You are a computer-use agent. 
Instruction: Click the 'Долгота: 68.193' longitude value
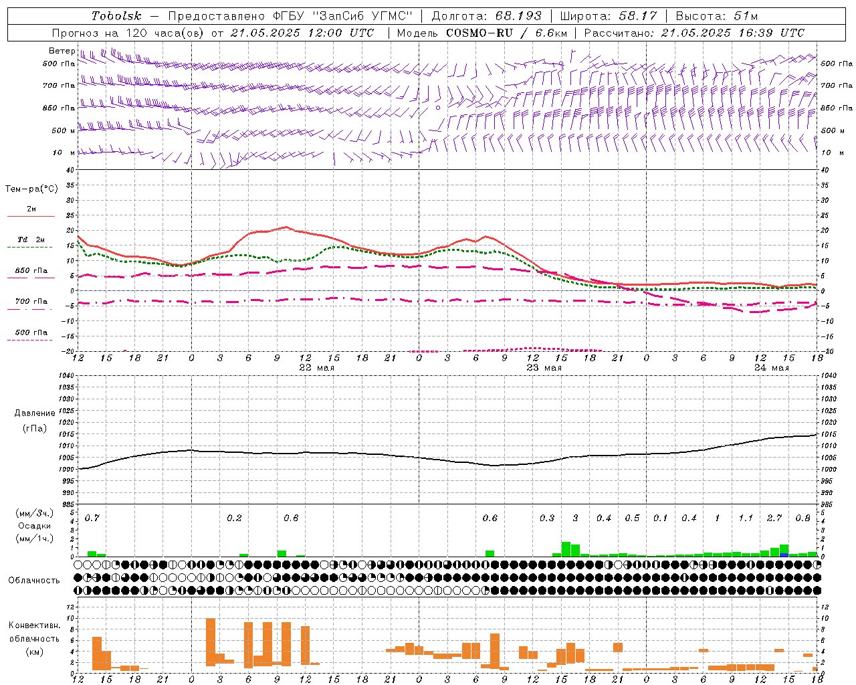487,16
